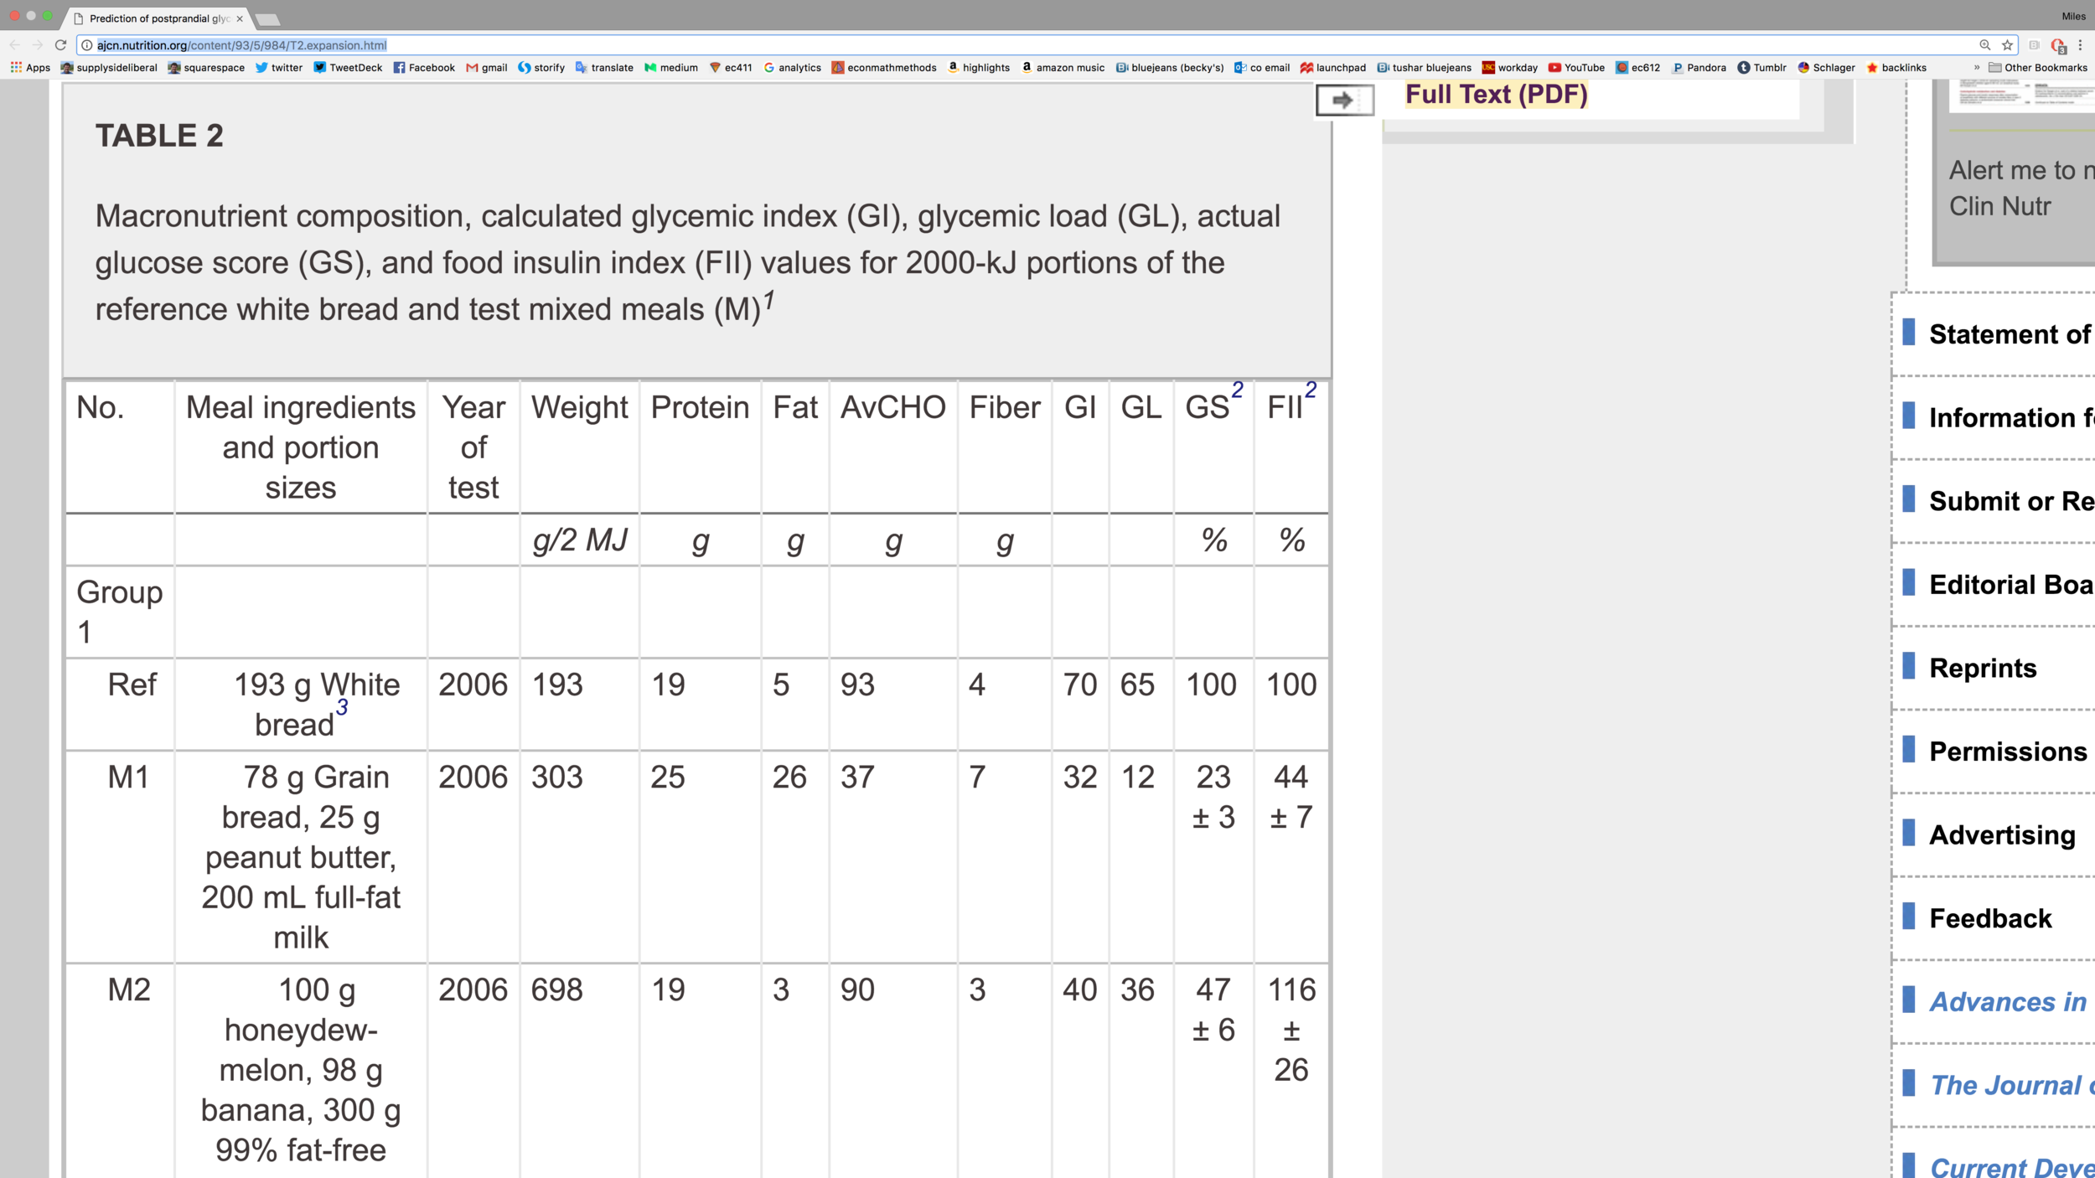Click the browser back icon
This screenshot has height=1178, width=2095.
(16, 44)
